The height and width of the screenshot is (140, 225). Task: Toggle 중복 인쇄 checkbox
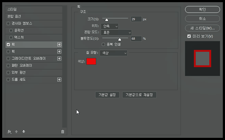tap(103, 45)
